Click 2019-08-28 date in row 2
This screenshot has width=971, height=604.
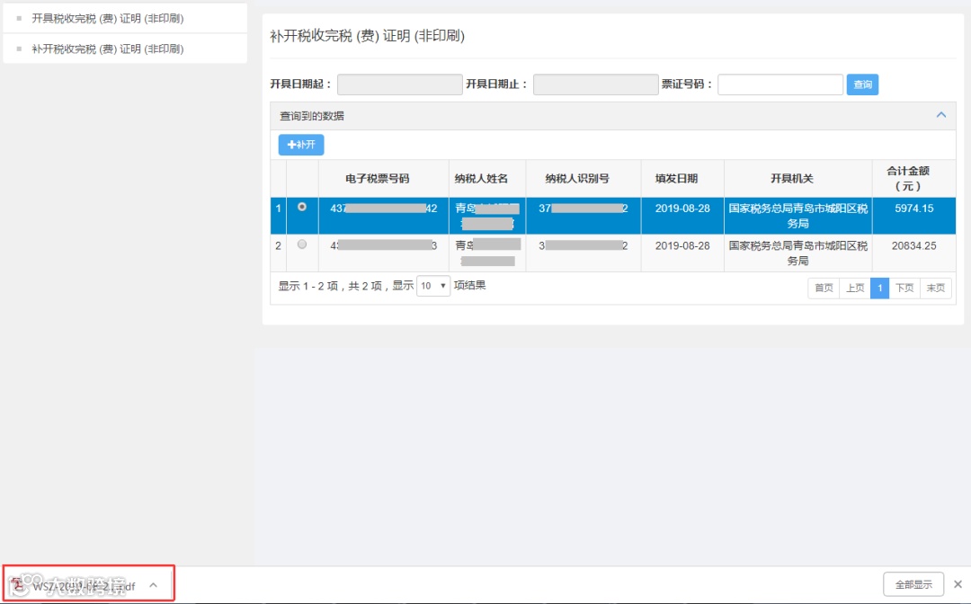(x=682, y=245)
